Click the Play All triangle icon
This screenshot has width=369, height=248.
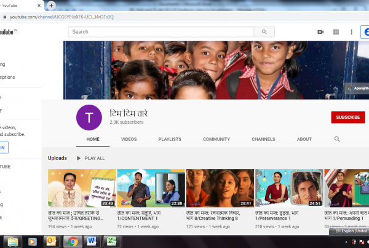point(79,158)
